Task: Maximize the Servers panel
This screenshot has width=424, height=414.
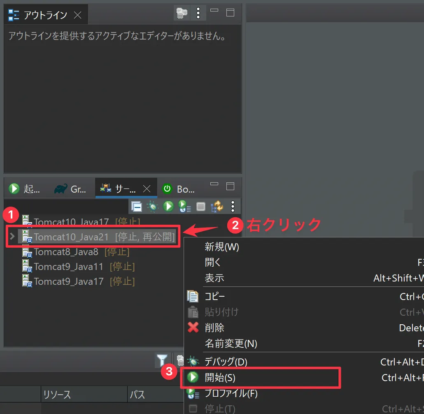Action: tap(230, 186)
